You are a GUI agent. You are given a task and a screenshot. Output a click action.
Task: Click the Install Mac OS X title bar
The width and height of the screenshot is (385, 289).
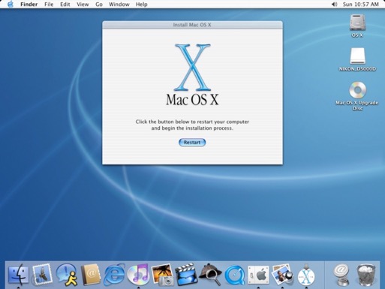point(192,25)
